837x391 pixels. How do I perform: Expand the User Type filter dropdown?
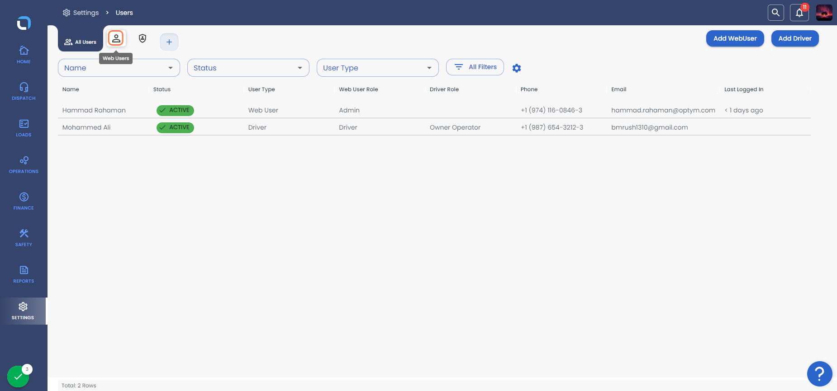(x=378, y=68)
